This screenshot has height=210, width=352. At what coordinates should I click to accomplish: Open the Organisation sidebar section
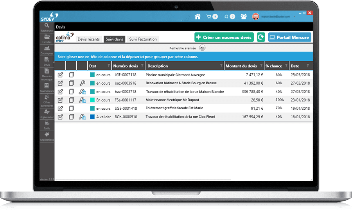[x=47, y=114]
